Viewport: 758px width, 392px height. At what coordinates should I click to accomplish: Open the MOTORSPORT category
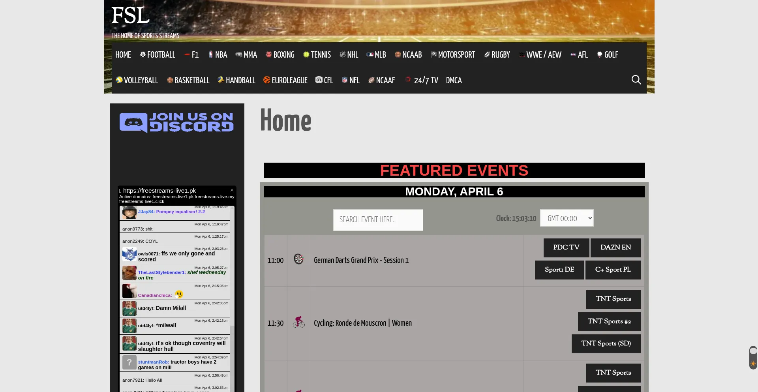[453, 55]
